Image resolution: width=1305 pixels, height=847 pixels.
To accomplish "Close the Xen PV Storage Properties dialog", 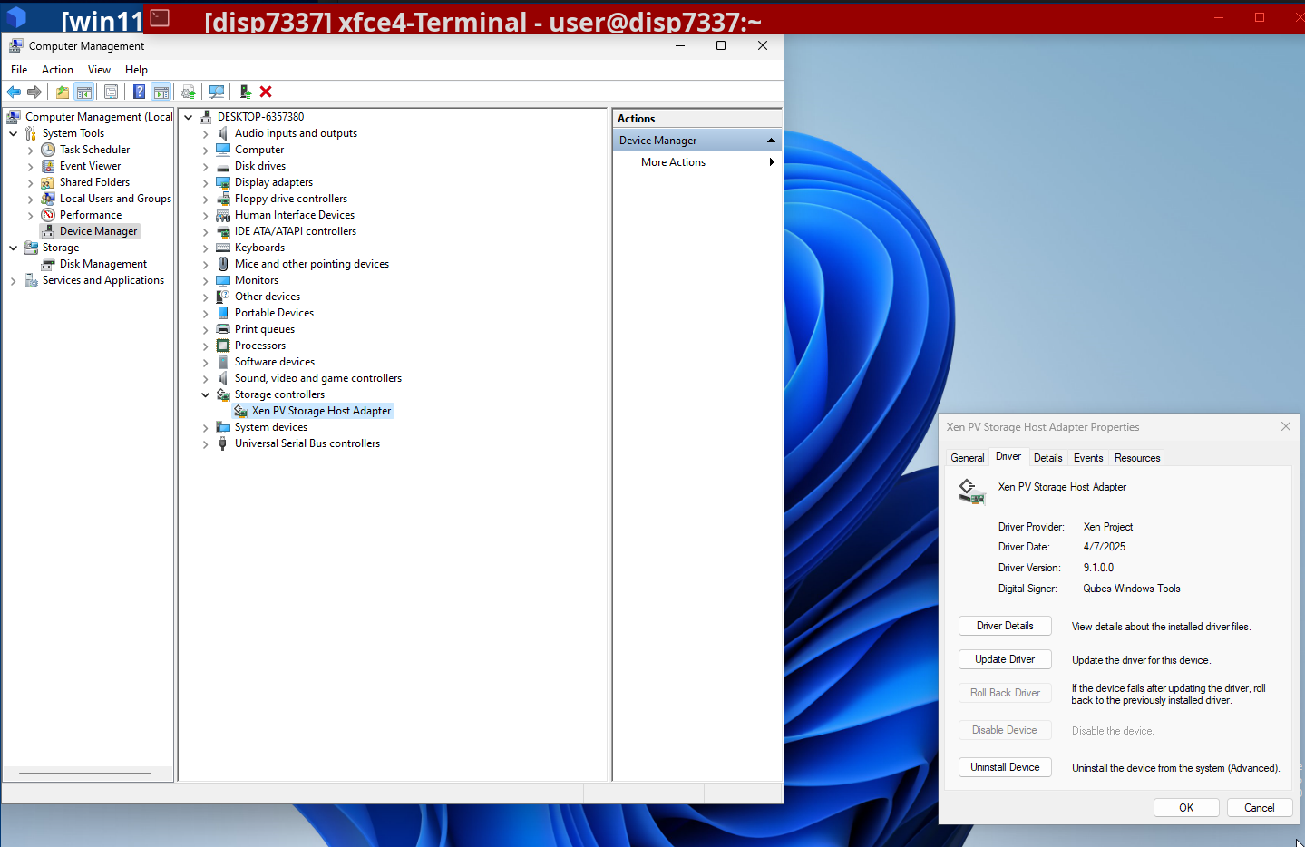I will click(x=1285, y=426).
